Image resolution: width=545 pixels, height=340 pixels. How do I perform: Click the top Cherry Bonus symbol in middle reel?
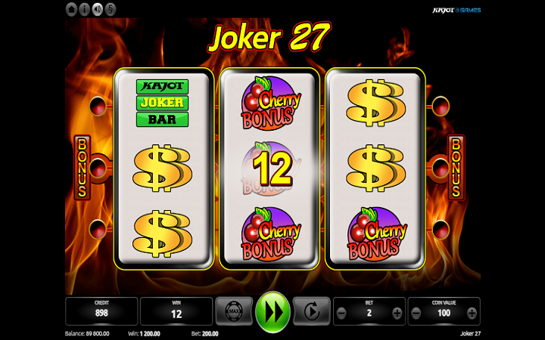coord(270,103)
